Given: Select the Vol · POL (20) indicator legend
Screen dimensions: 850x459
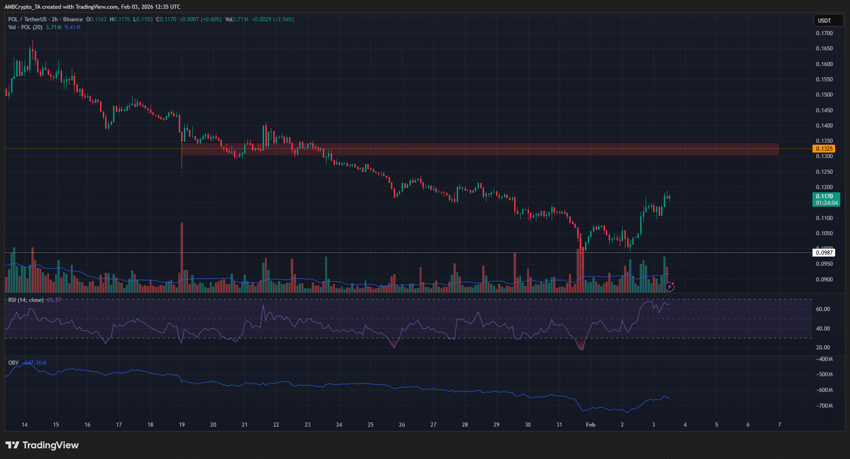Looking at the screenshot, I should pos(25,27).
